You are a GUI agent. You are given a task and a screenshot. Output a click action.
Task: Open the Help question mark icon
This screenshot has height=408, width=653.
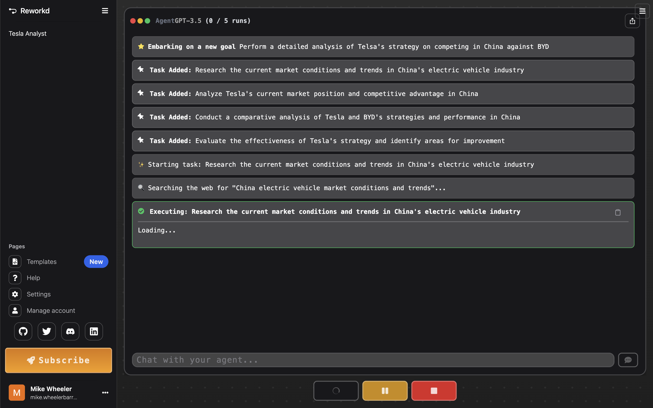pyautogui.click(x=15, y=278)
